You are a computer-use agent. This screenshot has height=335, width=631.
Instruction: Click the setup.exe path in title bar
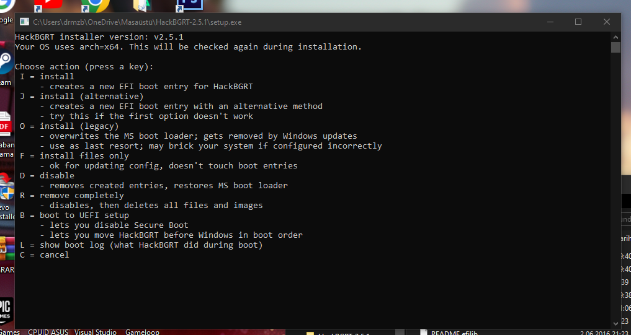(x=137, y=22)
